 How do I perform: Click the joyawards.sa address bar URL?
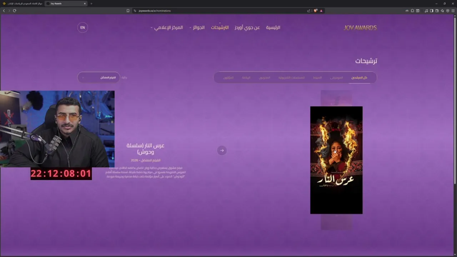pos(155,11)
